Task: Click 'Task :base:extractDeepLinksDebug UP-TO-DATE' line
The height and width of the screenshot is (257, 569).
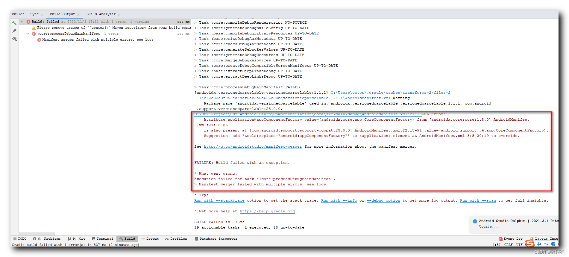Action: (248, 71)
